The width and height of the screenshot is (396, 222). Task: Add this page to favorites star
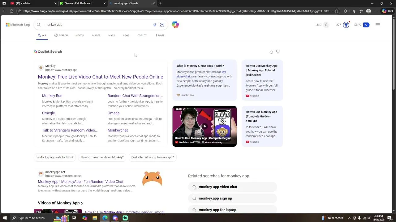click(336, 11)
